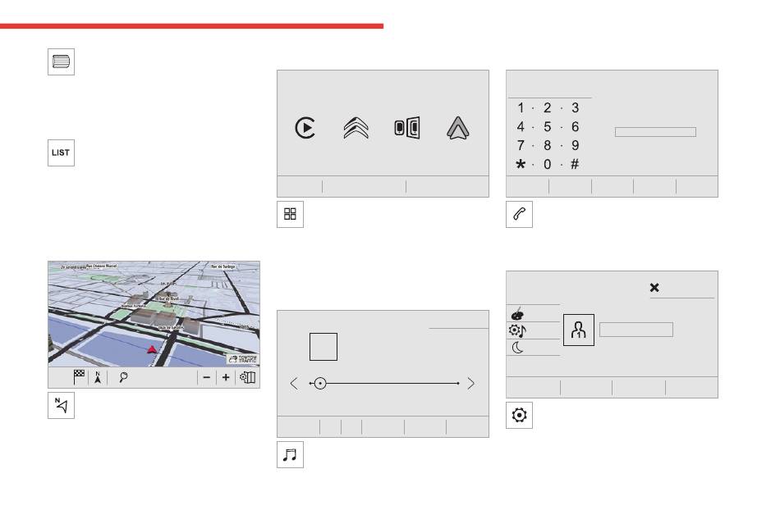Image resolution: width=780 pixels, height=519 pixels.
Task: Close settings panel with the X
Action: point(654,288)
